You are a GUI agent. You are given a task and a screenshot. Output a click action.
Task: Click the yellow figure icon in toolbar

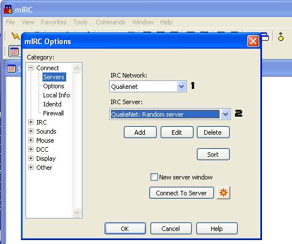(281, 37)
